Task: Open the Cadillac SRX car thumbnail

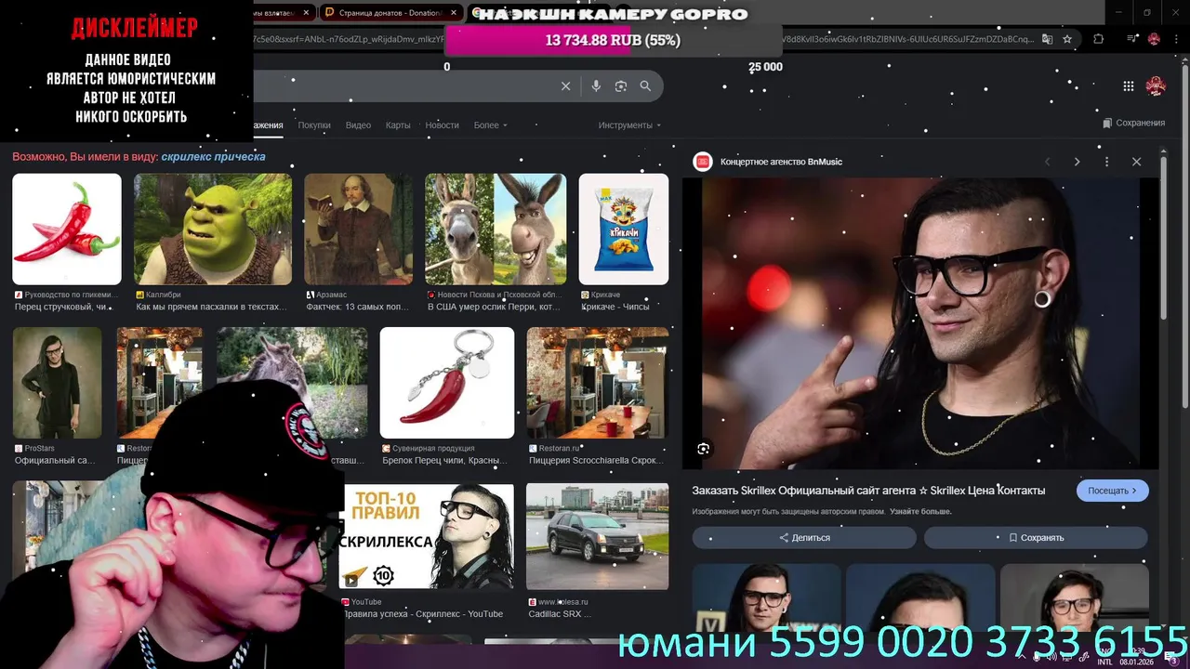Action: click(x=598, y=536)
